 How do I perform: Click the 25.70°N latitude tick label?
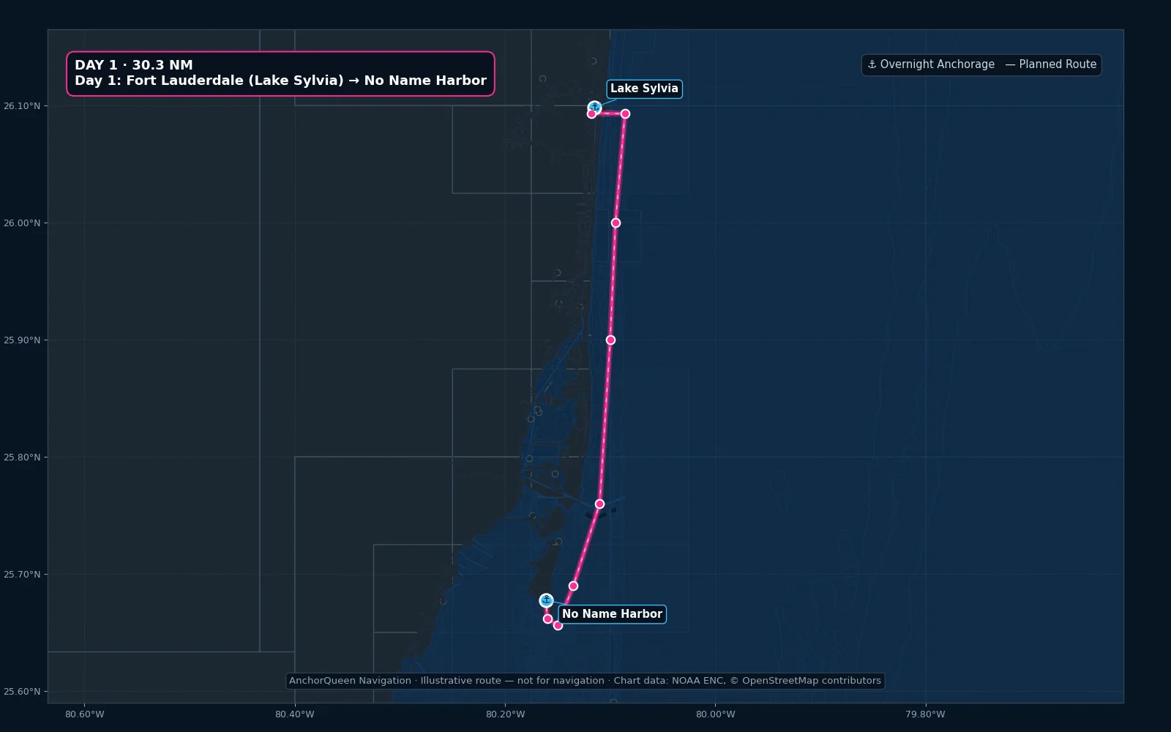click(x=22, y=575)
